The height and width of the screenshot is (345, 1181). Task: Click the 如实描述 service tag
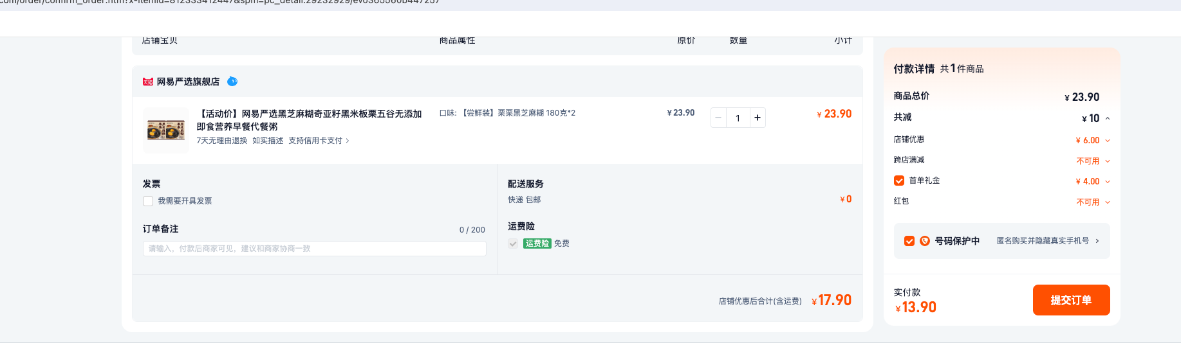pos(268,141)
